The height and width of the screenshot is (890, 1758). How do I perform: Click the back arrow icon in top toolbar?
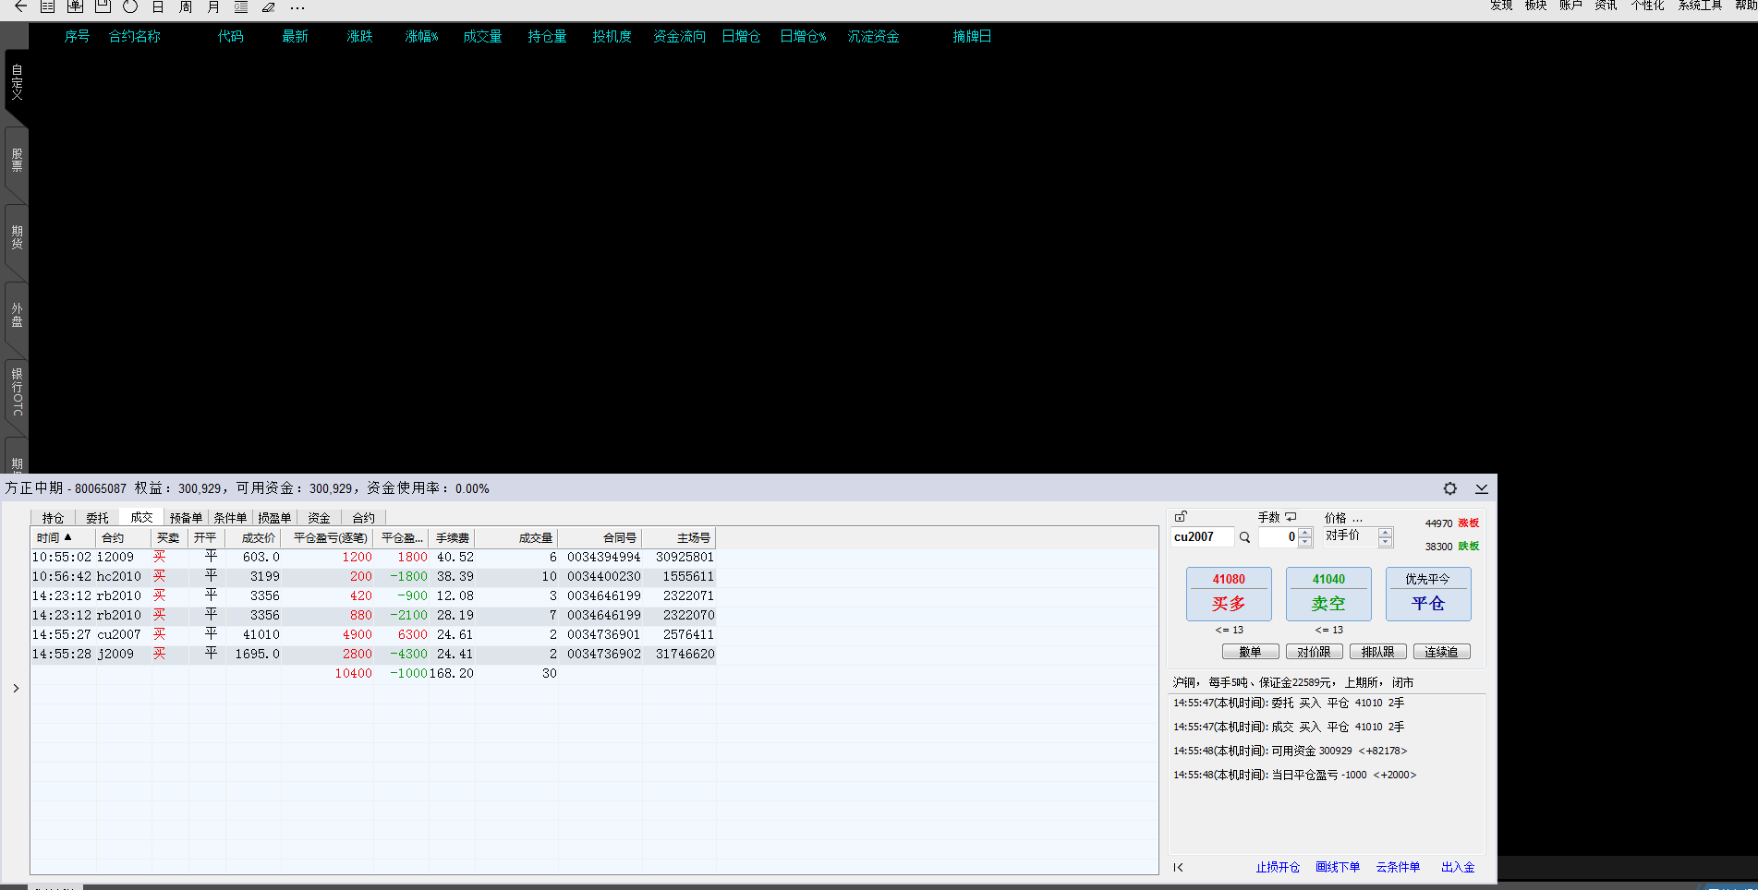pyautogui.click(x=20, y=6)
